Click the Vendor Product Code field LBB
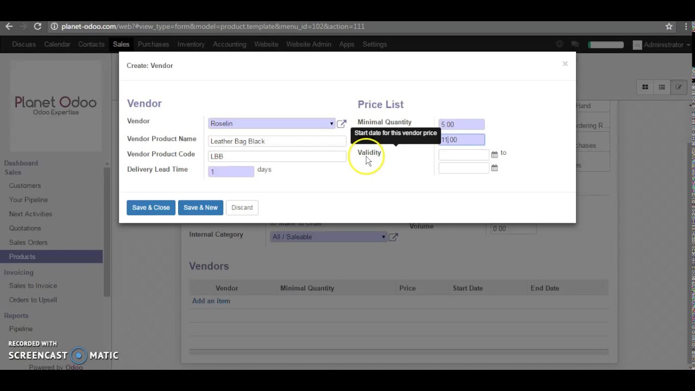695x391 pixels. pyautogui.click(x=277, y=156)
